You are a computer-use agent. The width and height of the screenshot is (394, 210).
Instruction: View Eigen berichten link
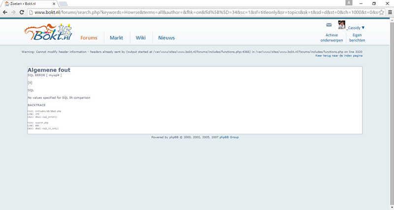tap(357, 38)
